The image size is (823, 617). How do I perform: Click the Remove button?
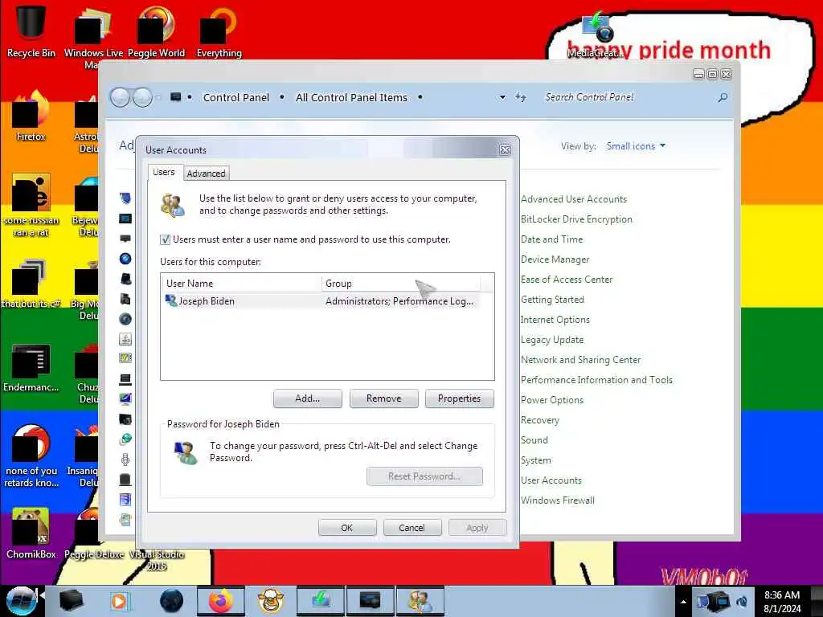(x=383, y=398)
